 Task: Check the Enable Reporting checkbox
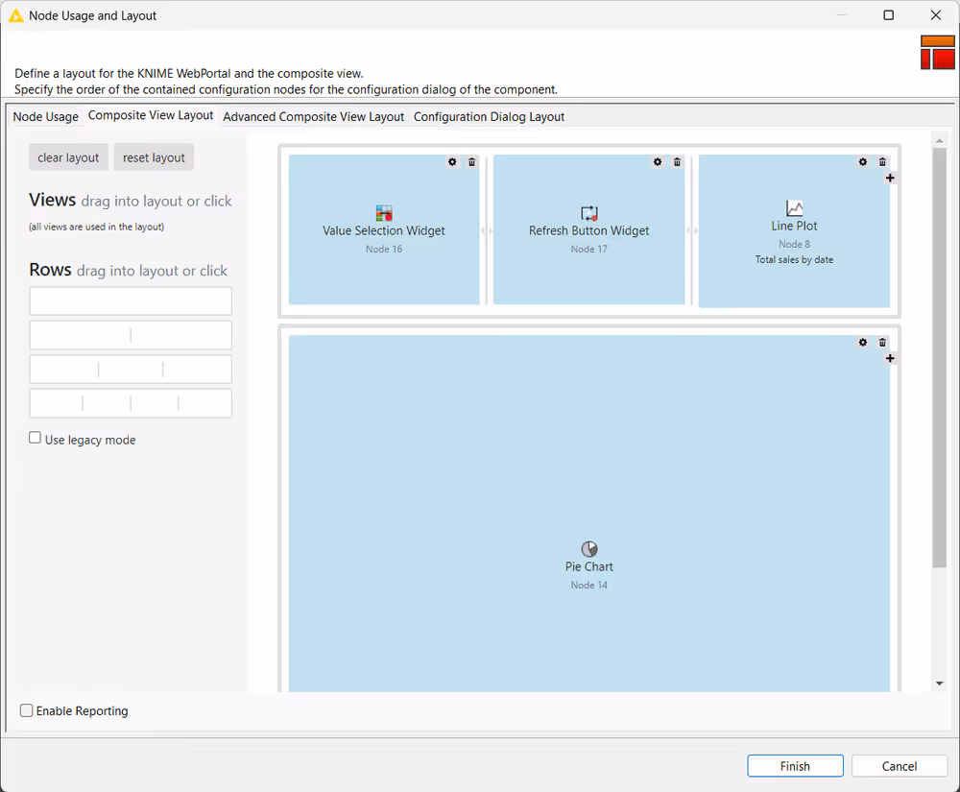click(x=26, y=710)
